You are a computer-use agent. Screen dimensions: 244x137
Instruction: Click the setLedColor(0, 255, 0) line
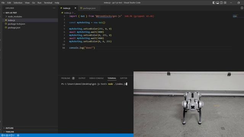(x=90, y=35)
